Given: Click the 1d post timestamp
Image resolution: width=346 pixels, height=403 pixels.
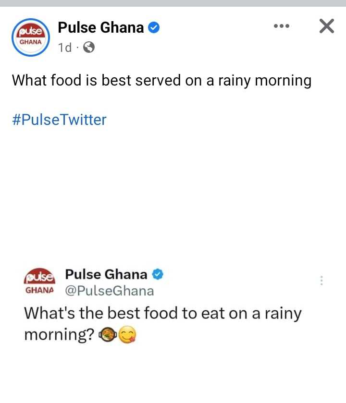Looking at the screenshot, I should (64, 48).
